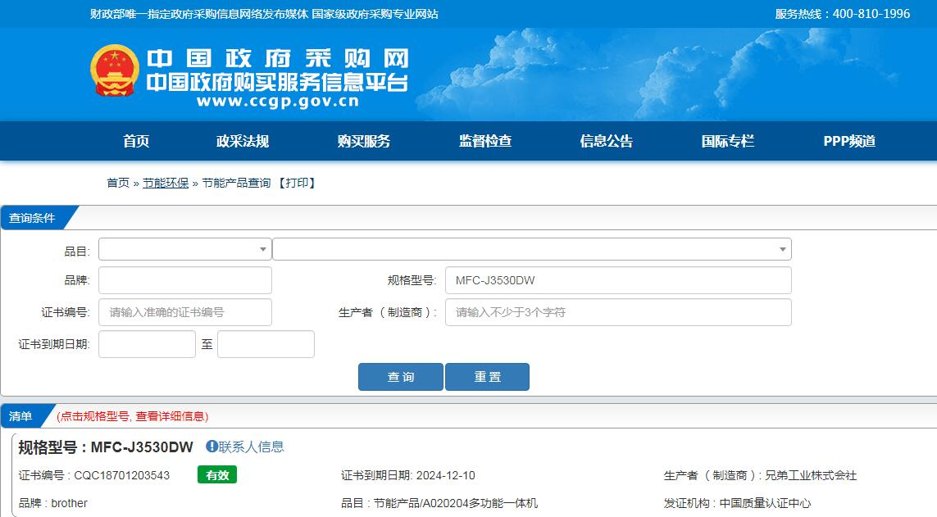Click issuing body text 中国质量认证中心

tap(765, 503)
